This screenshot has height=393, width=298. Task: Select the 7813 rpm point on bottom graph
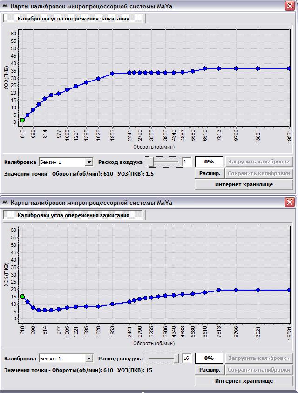point(218,290)
